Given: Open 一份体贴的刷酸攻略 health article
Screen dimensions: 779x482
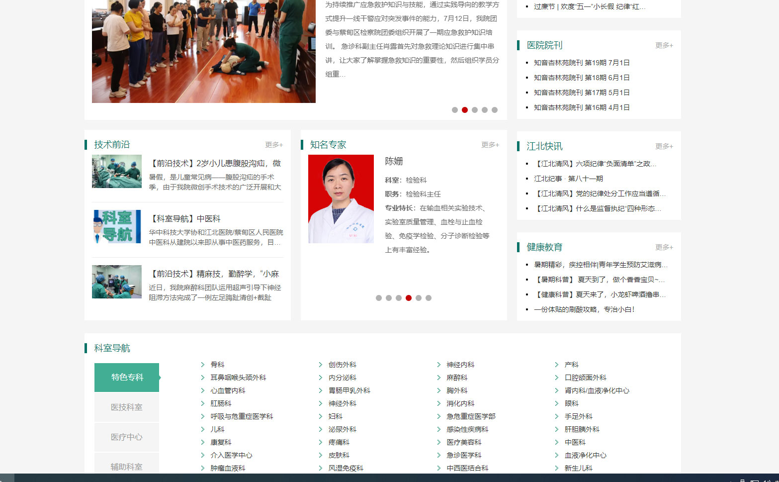Looking at the screenshot, I should coord(584,309).
